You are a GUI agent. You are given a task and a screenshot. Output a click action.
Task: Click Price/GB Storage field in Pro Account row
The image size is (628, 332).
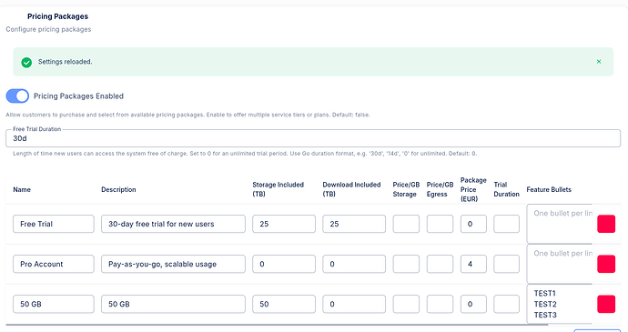coord(406,264)
